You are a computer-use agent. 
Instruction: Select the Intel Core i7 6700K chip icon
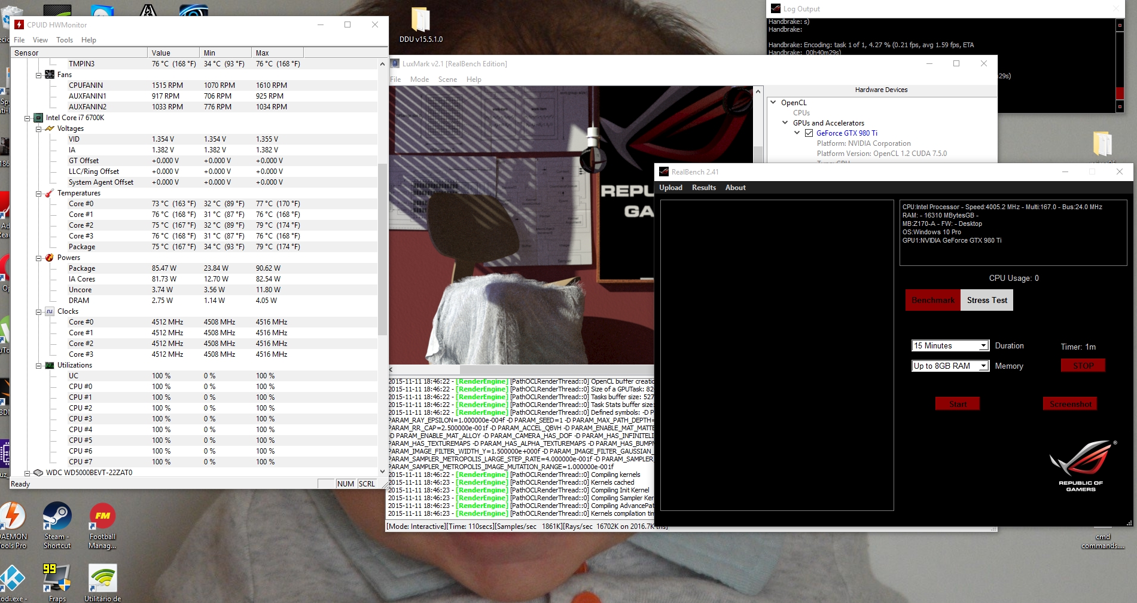(x=38, y=118)
